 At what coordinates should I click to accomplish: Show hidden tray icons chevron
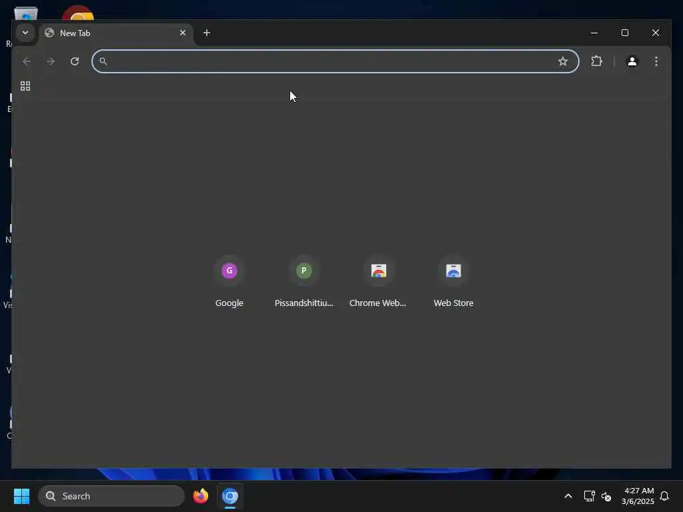pyautogui.click(x=568, y=496)
